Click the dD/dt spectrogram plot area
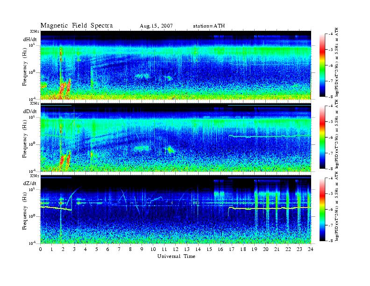Viewport: 370px width, 286px height. tap(176, 137)
